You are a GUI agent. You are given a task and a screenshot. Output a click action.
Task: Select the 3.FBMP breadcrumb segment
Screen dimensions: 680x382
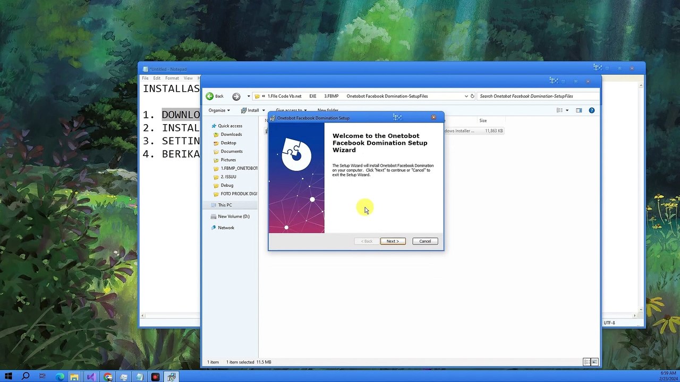tap(331, 96)
